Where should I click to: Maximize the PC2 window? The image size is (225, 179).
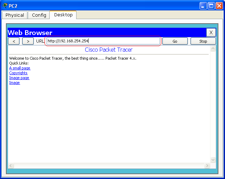(x=211, y=6)
